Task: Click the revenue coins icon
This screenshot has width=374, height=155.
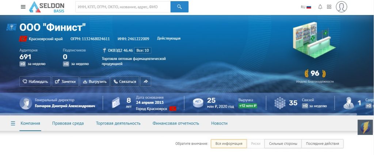Action: (x=198, y=103)
